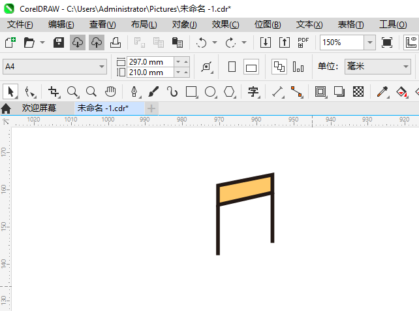419x311 pixels.
Task: Click the home icon beside tabs
Action: pyautogui.click(x=6, y=108)
